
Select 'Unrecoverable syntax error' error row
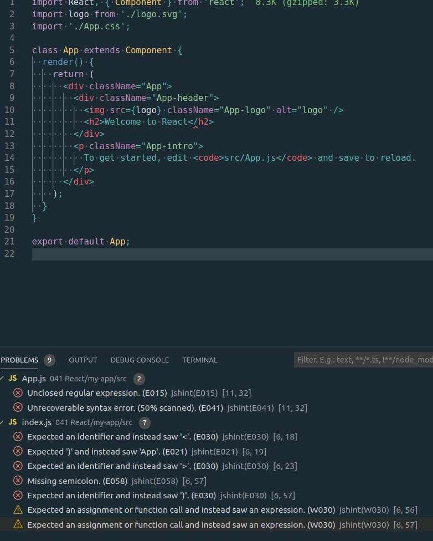[x=216, y=408]
